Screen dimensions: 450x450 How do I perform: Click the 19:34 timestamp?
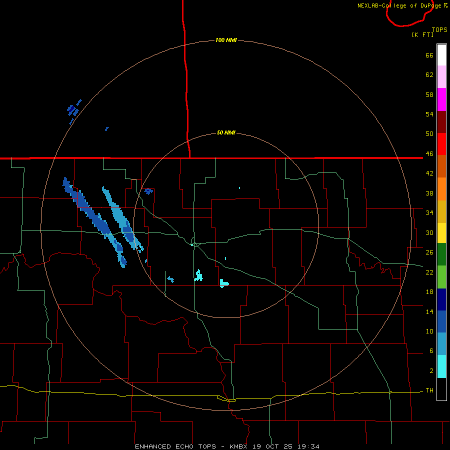[x=308, y=446]
